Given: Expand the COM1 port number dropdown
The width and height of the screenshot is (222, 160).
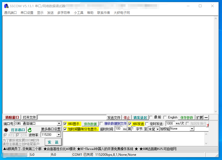Looking at the screenshot, I should [59, 124].
